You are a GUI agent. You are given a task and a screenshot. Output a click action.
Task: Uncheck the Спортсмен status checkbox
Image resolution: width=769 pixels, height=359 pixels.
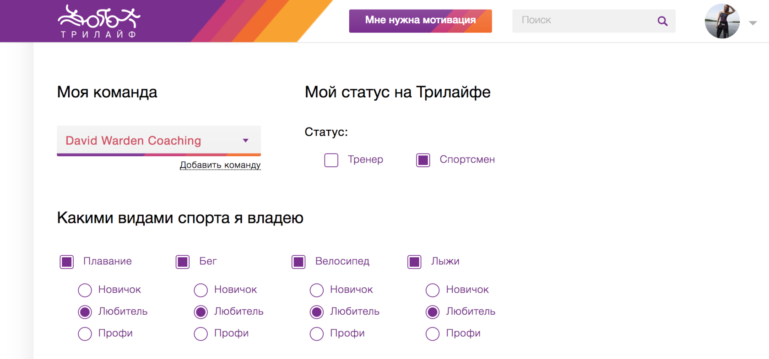tap(423, 160)
